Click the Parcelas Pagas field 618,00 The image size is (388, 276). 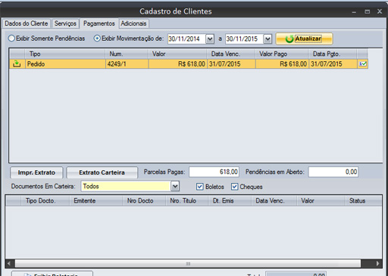pyautogui.click(x=214, y=172)
